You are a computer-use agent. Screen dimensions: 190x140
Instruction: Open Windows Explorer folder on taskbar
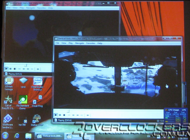(x=28, y=136)
